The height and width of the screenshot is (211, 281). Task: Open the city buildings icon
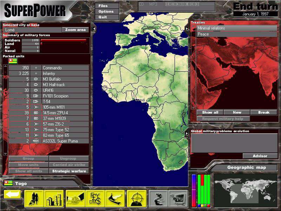click(54, 199)
